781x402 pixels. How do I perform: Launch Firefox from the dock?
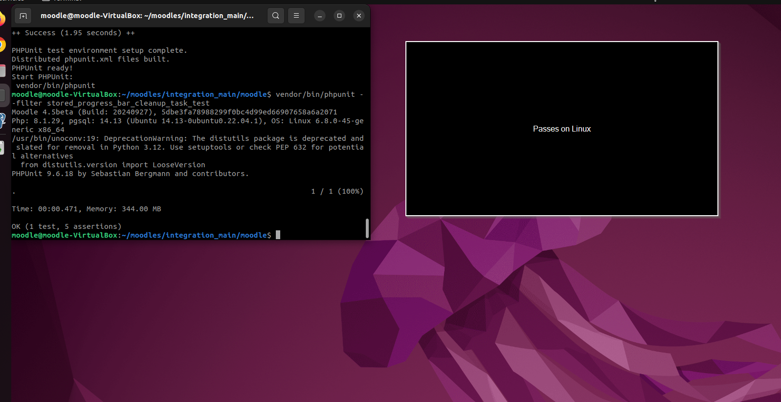coord(2,19)
